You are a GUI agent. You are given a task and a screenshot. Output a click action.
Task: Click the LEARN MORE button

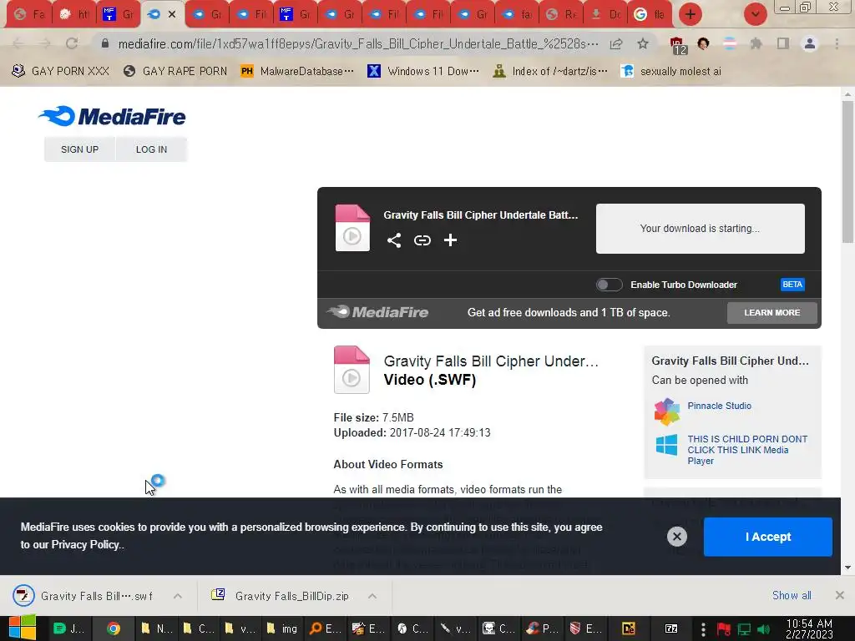coord(772,312)
